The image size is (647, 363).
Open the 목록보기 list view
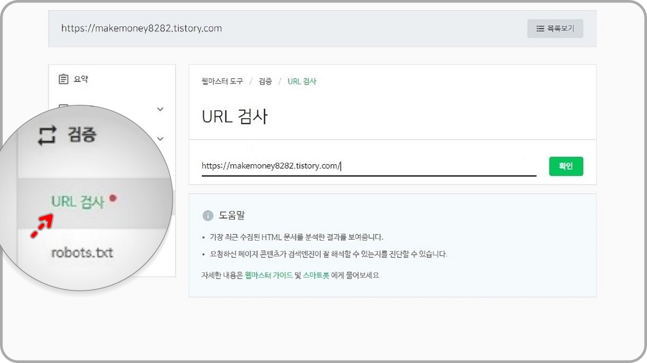[x=555, y=28]
